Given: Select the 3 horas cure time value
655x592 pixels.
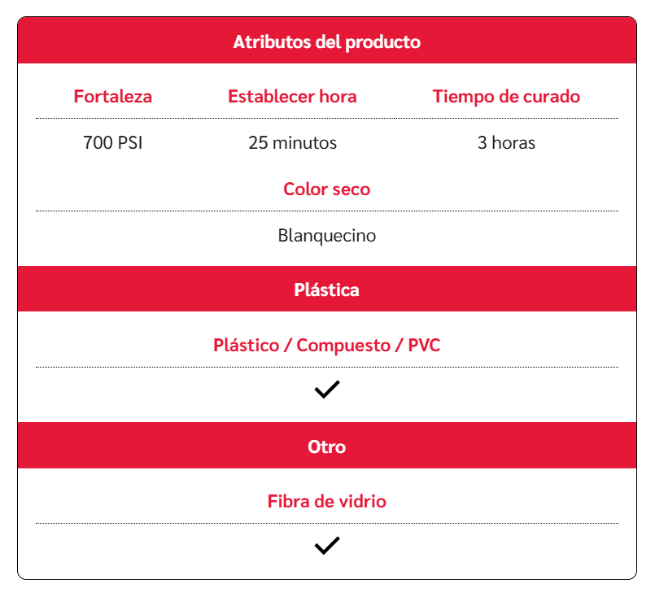Looking at the screenshot, I should coord(506,143).
